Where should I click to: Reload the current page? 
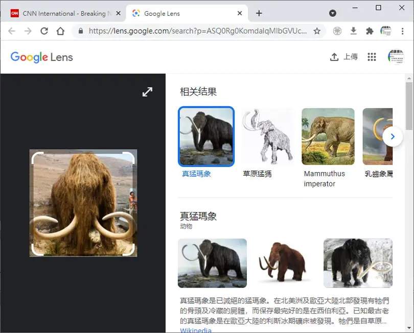tap(44, 31)
